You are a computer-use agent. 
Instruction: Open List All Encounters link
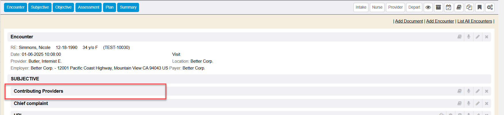475,21
